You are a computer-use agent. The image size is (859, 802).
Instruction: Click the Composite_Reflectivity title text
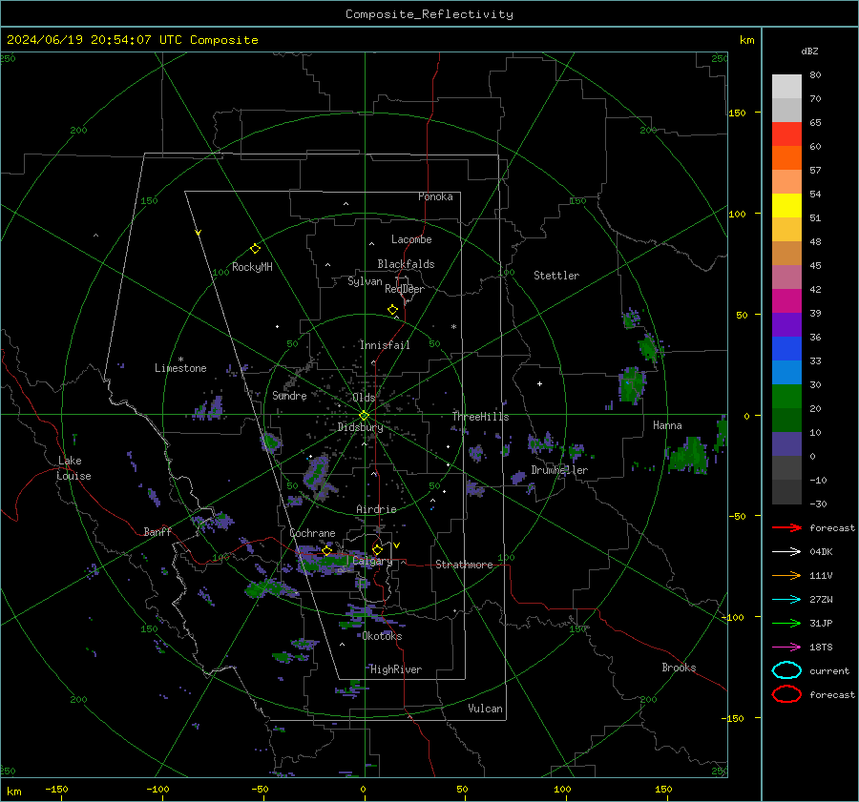click(429, 14)
